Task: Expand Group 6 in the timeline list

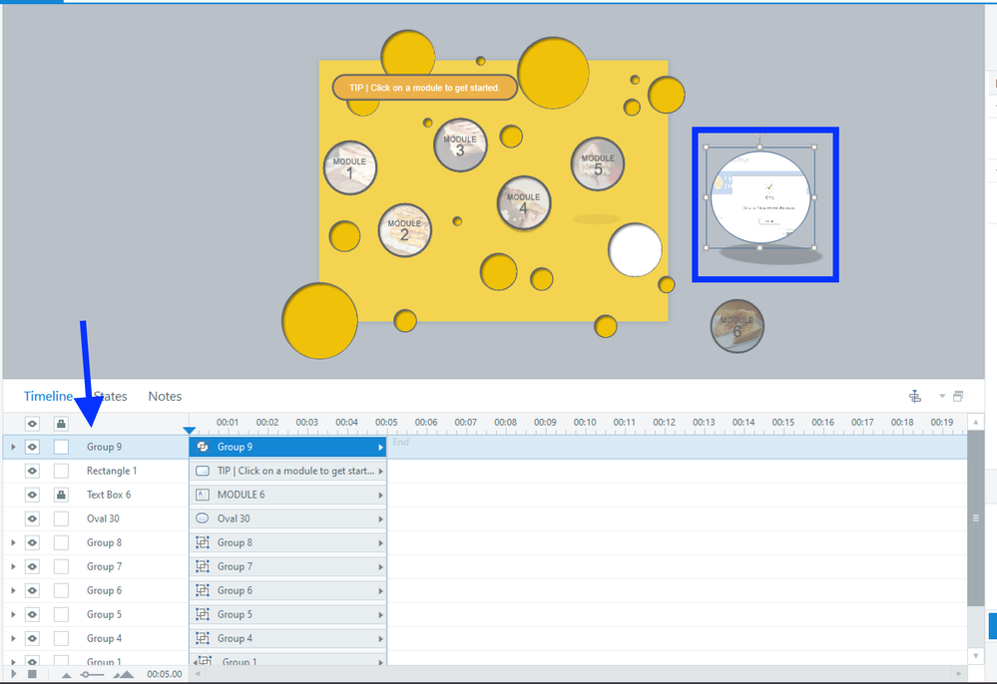Action: [13, 590]
